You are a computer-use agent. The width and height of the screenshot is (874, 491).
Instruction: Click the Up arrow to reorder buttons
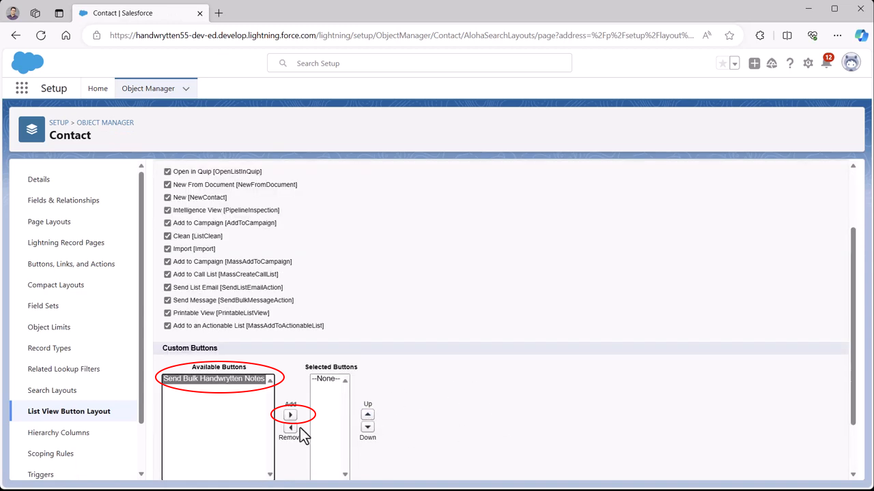pos(367,415)
